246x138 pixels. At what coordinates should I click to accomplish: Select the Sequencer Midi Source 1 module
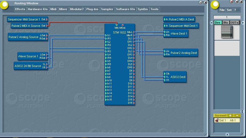pyautogui.click(x=28, y=19)
